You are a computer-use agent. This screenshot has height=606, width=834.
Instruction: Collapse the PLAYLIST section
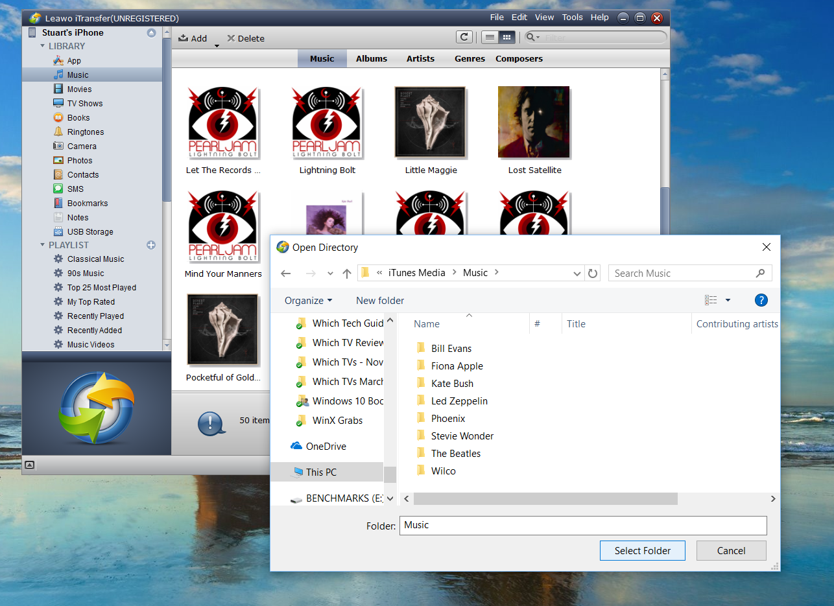42,245
